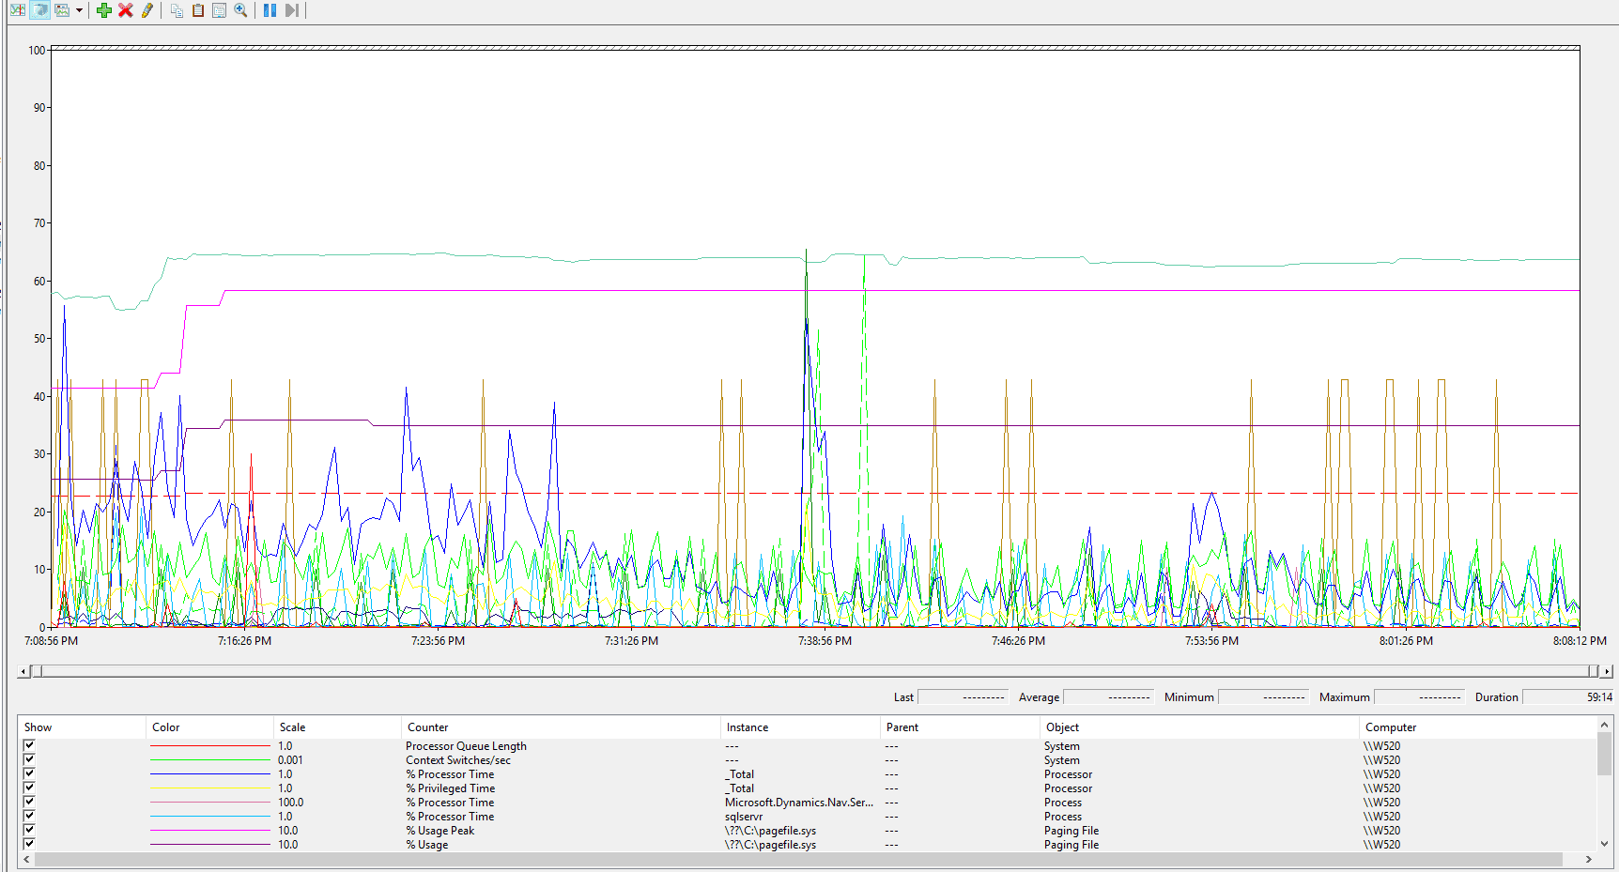Screen dimensions: 1619x872
Task: Select the Context Switches/sec counter name
Action: [x=458, y=760]
